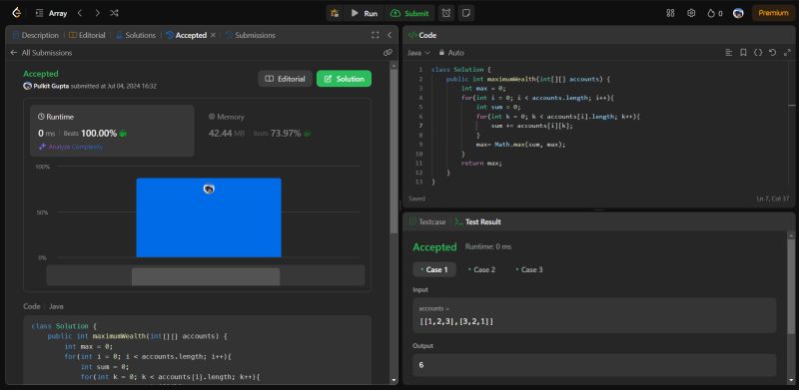Format code icon in editor toolbar
The width and height of the screenshot is (799, 390).
point(729,53)
